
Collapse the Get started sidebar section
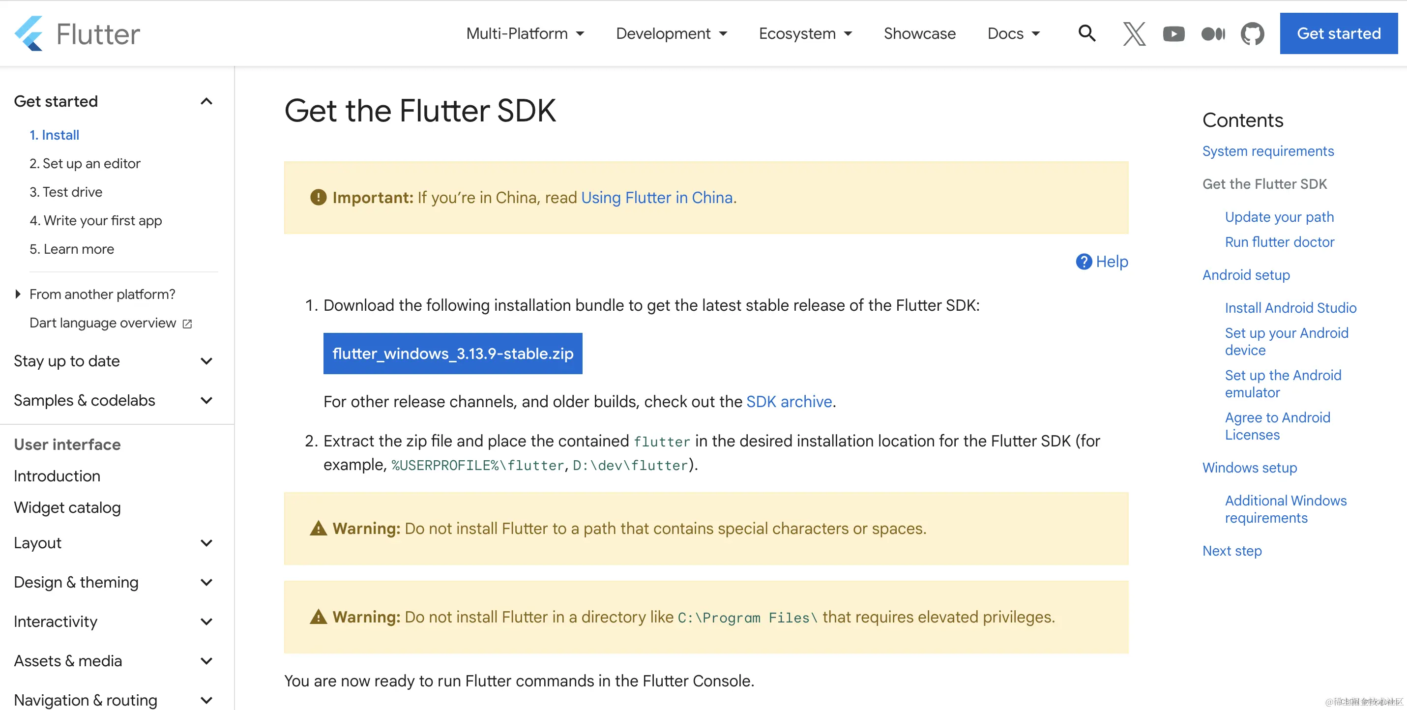(206, 102)
